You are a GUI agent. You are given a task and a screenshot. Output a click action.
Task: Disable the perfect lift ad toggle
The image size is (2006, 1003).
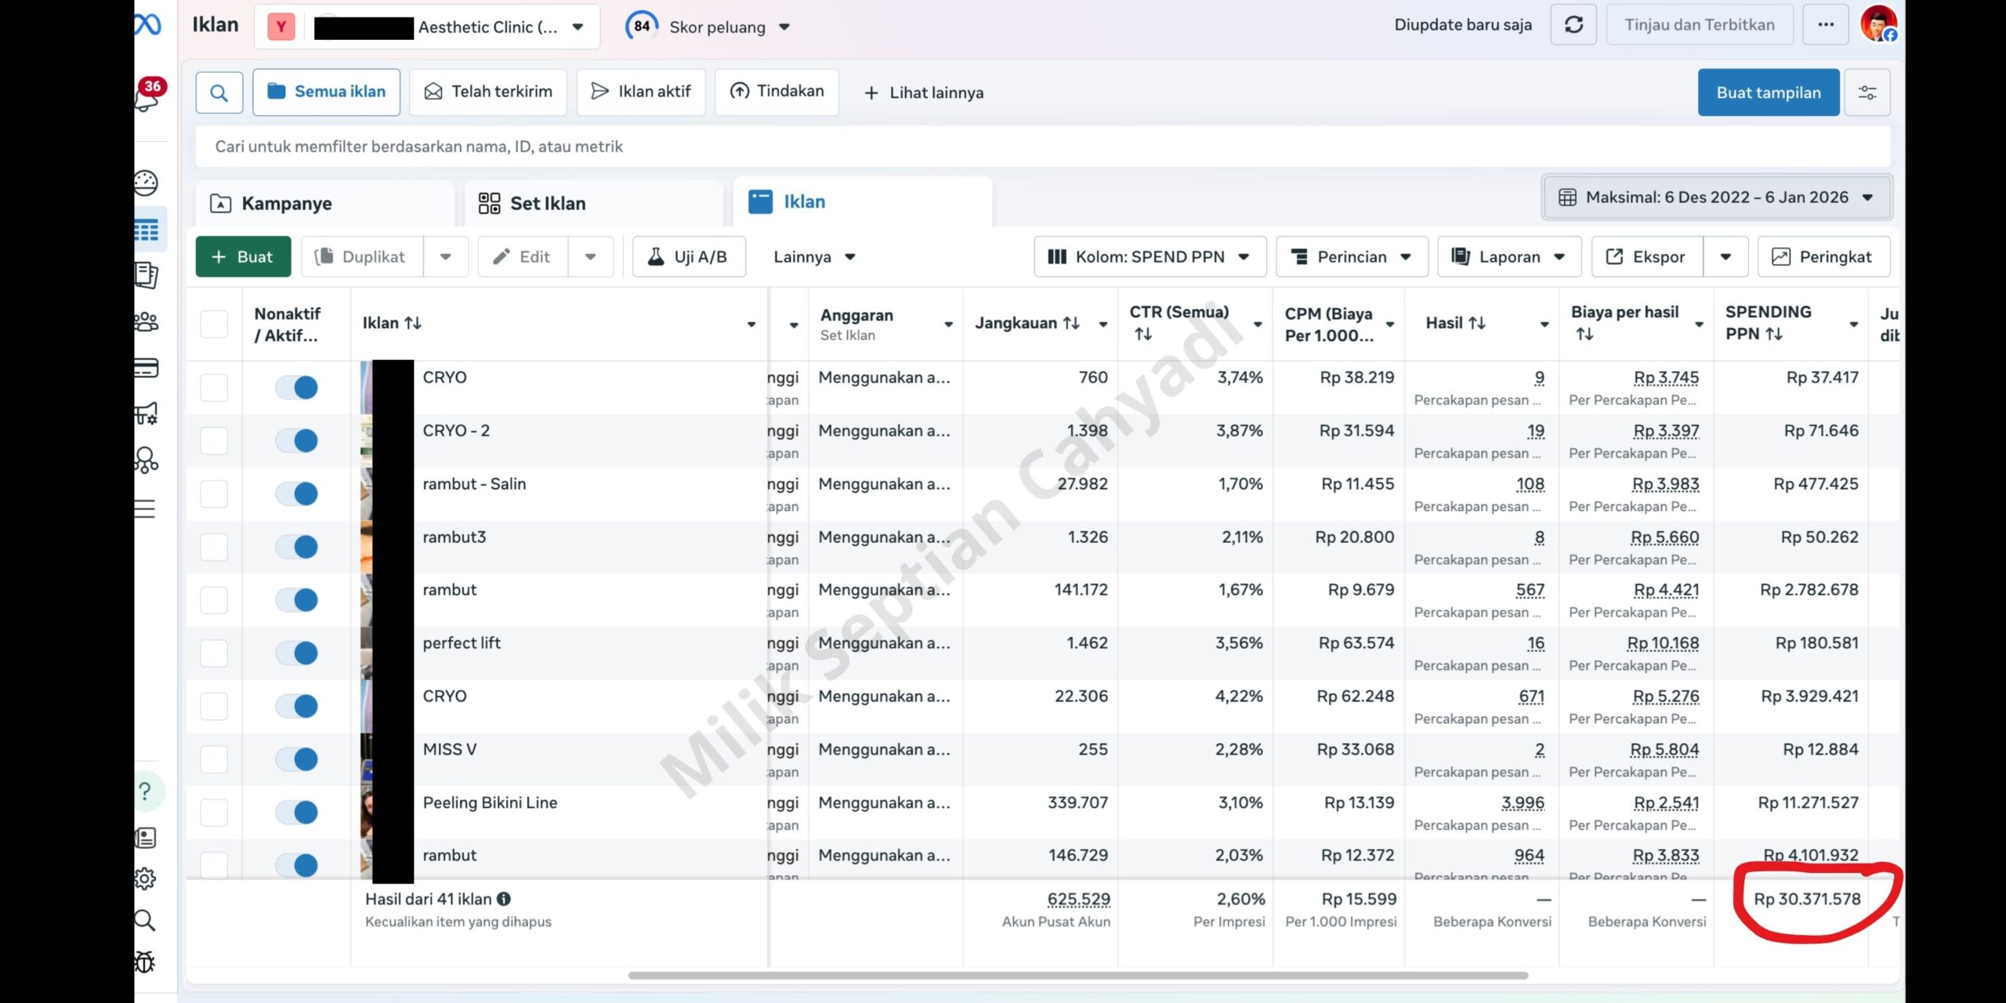(297, 653)
